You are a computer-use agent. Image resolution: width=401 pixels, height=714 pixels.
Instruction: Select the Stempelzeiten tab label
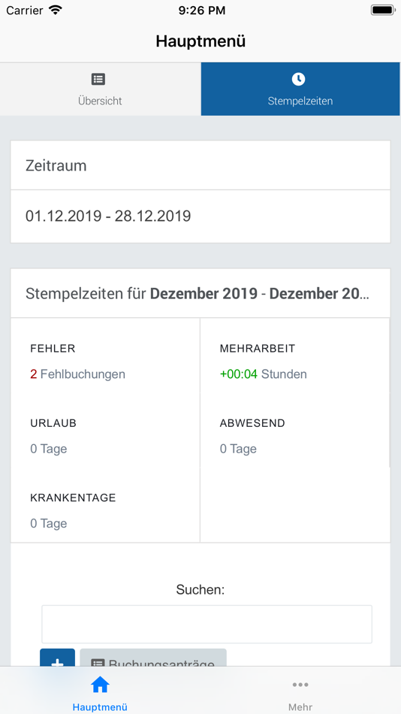pyautogui.click(x=300, y=101)
